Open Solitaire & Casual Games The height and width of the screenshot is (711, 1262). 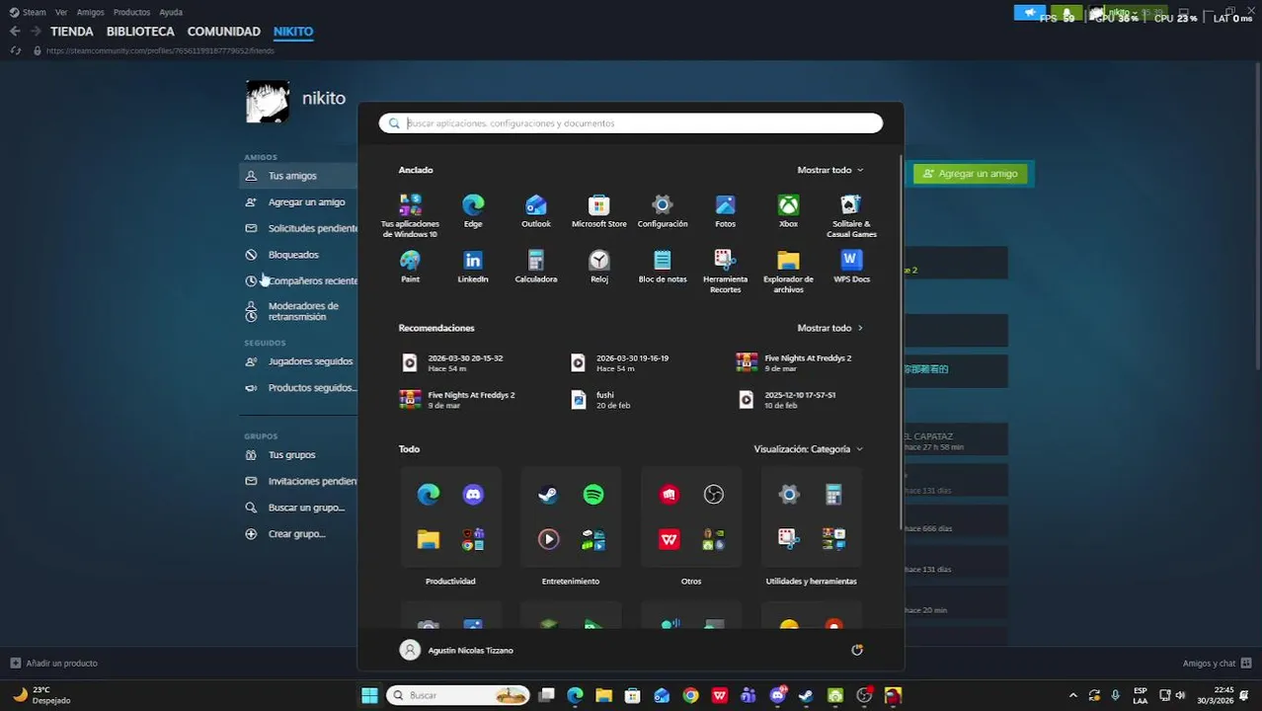pos(851,215)
